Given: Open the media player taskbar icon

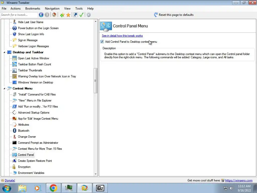Looking at the screenshot, I should tap(38, 188).
